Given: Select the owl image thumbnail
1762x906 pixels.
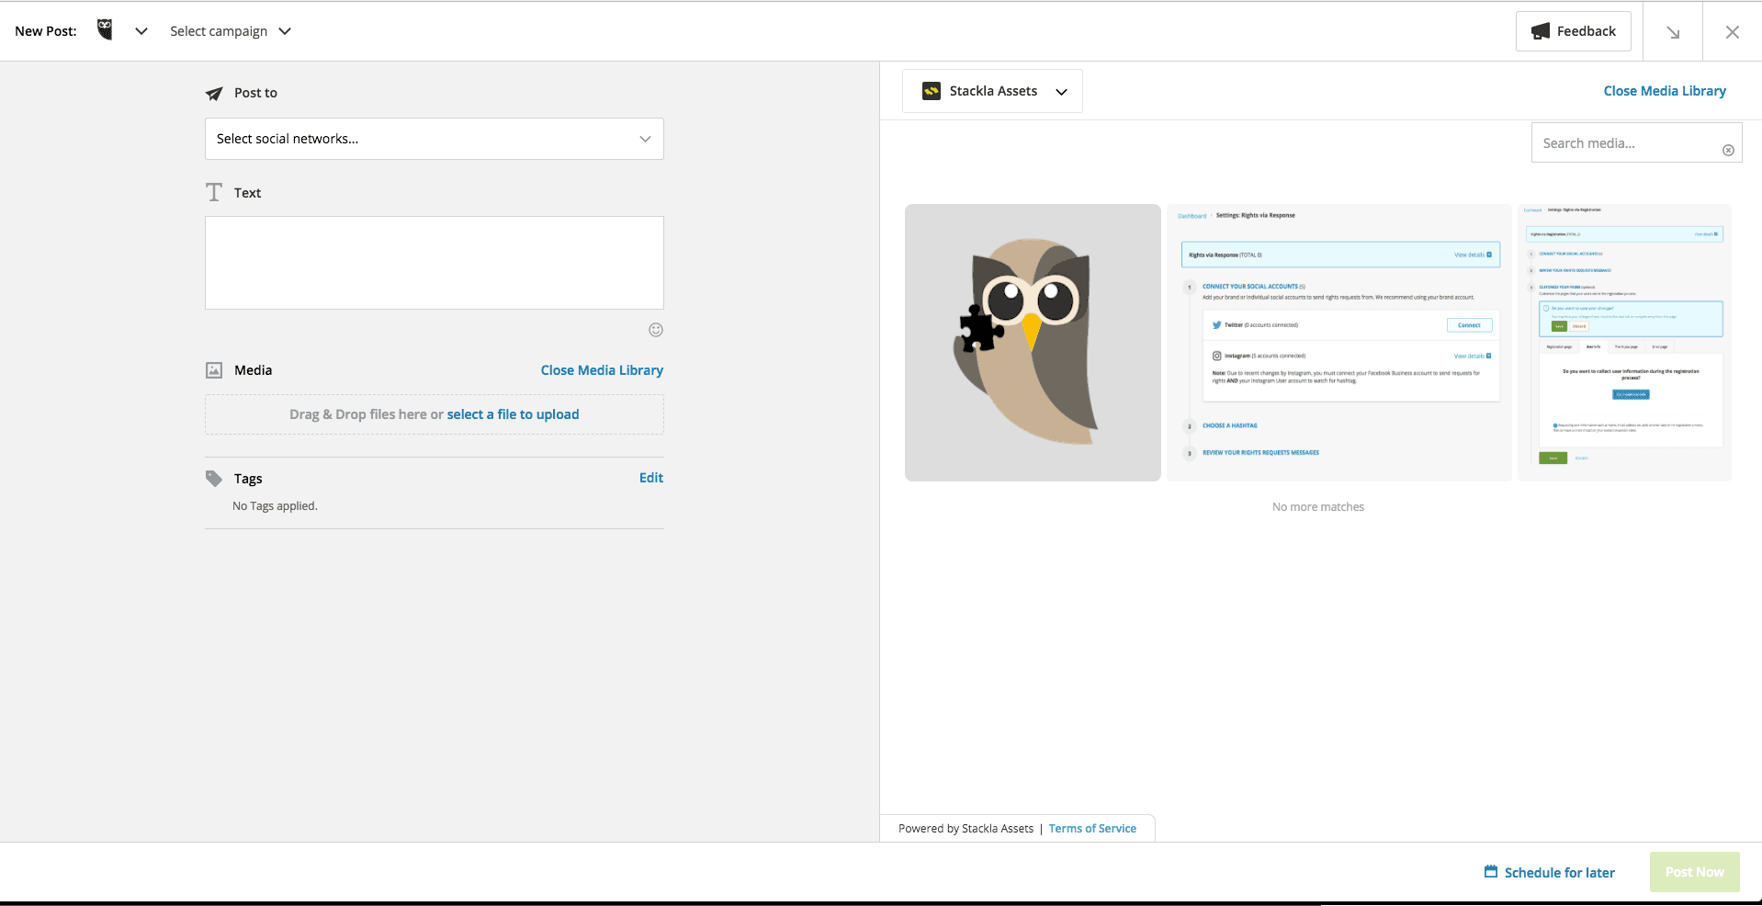Looking at the screenshot, I should click(x=1032, y=341).
